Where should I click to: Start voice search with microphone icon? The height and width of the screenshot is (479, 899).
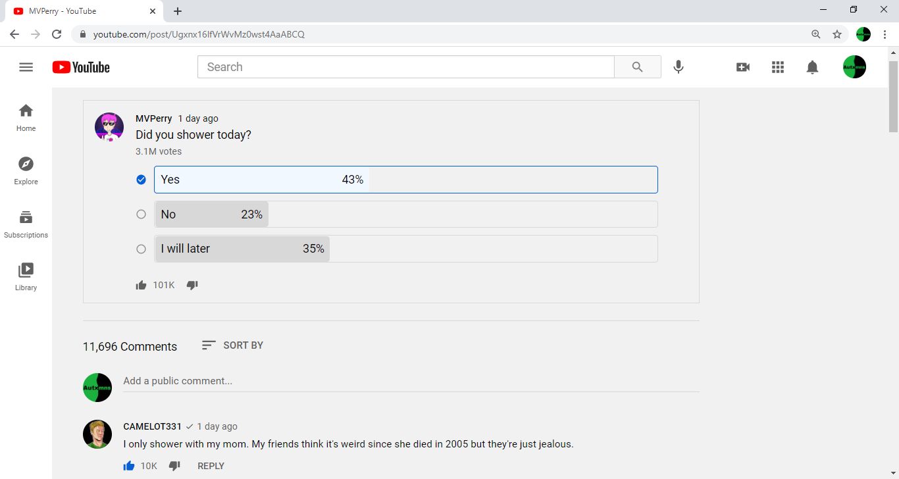click(x=679, y=67)
